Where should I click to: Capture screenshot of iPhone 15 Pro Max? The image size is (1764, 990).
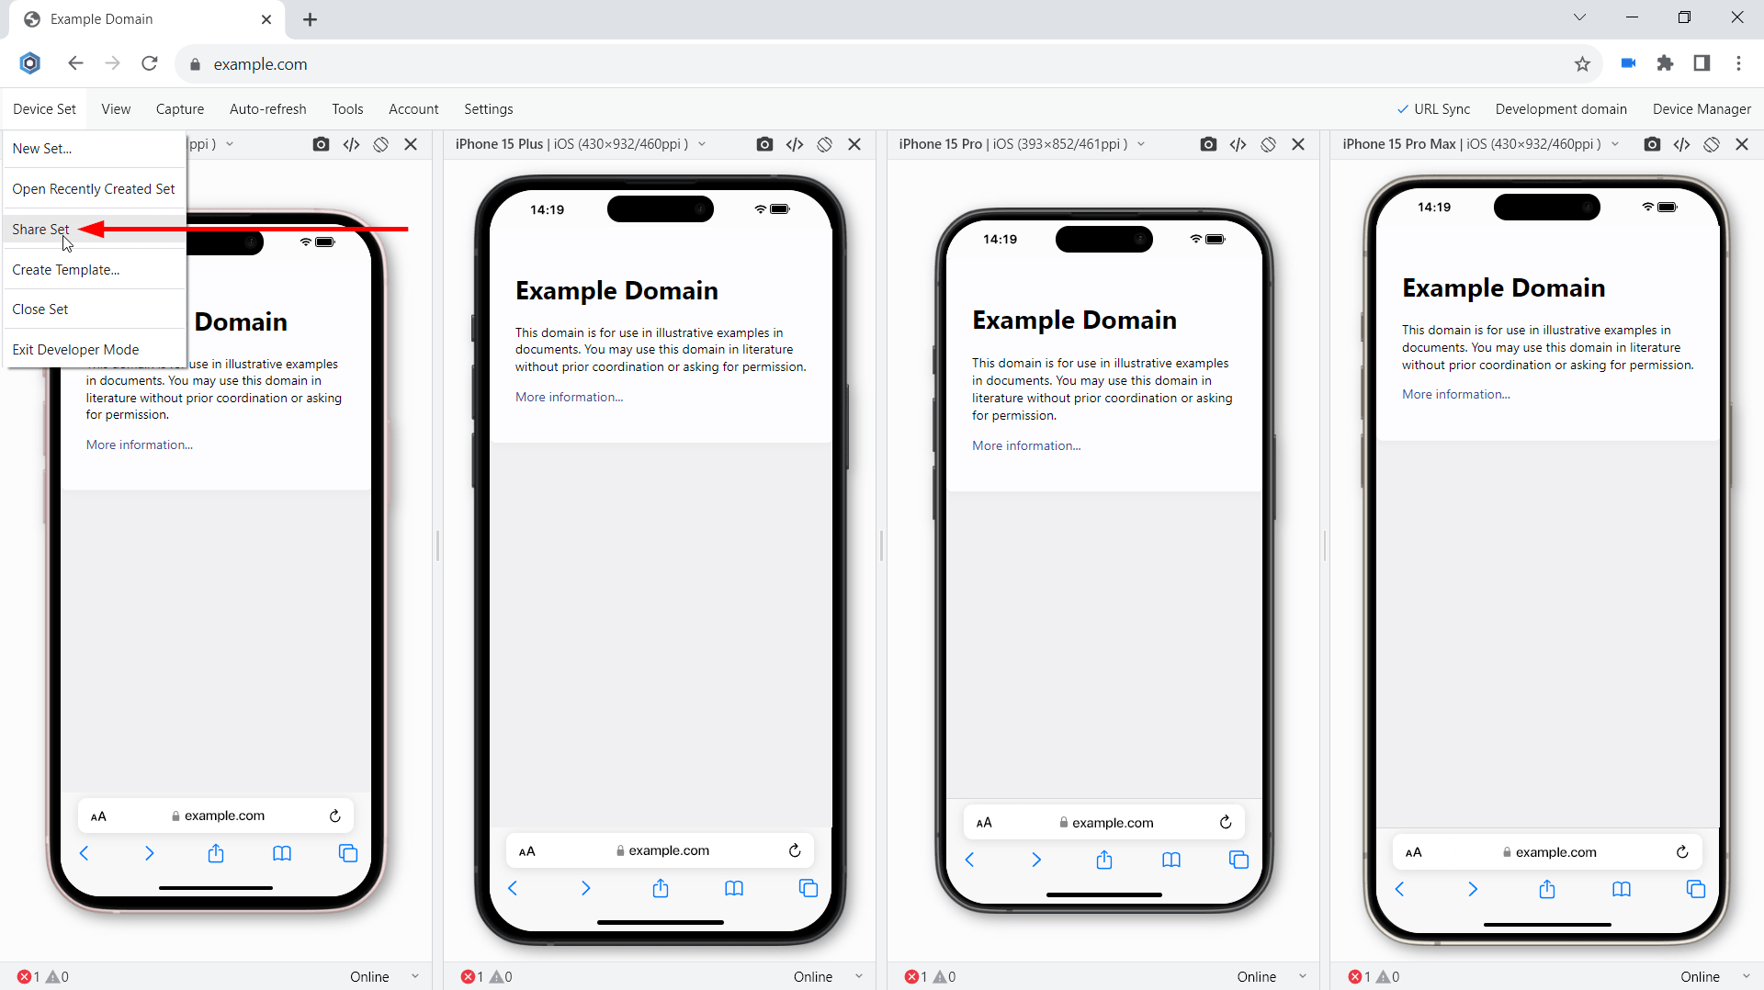1652,144
